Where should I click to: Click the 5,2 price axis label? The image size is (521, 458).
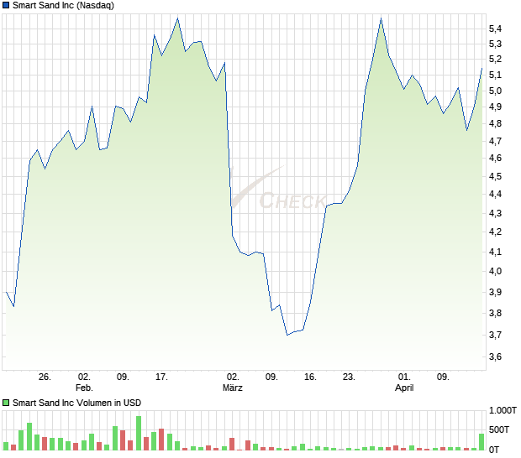coord(495,59)
